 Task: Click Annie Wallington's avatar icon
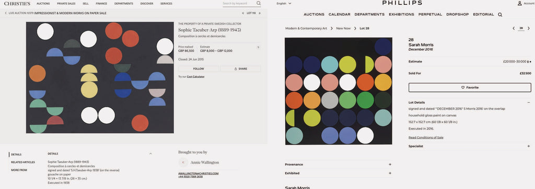[x=183, y=162]
